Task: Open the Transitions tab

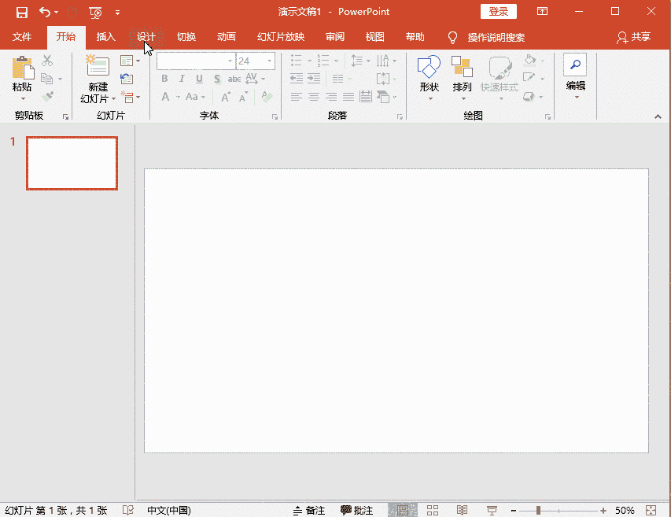Action: (x=186, y=37)
